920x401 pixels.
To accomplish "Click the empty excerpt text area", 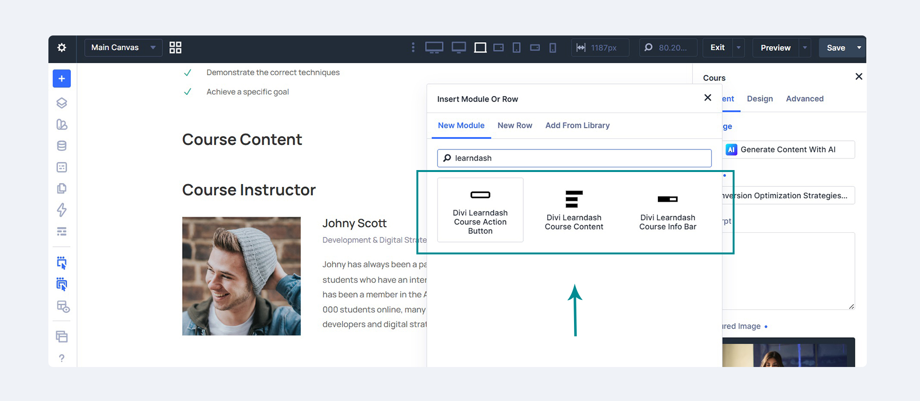I will 788,271.
